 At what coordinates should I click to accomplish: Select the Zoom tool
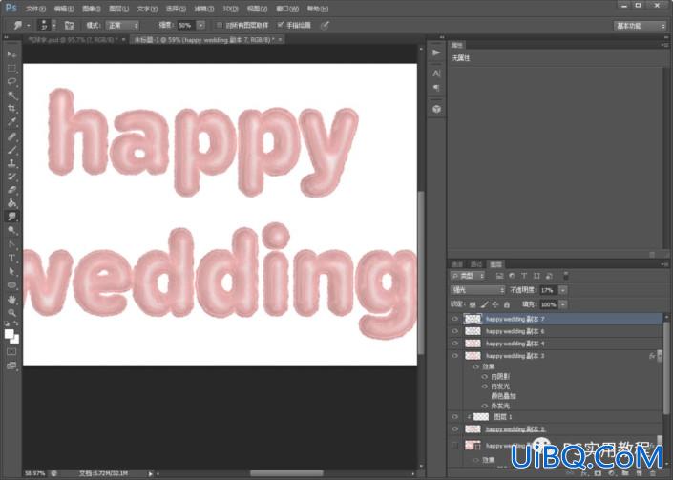[11, 312]
